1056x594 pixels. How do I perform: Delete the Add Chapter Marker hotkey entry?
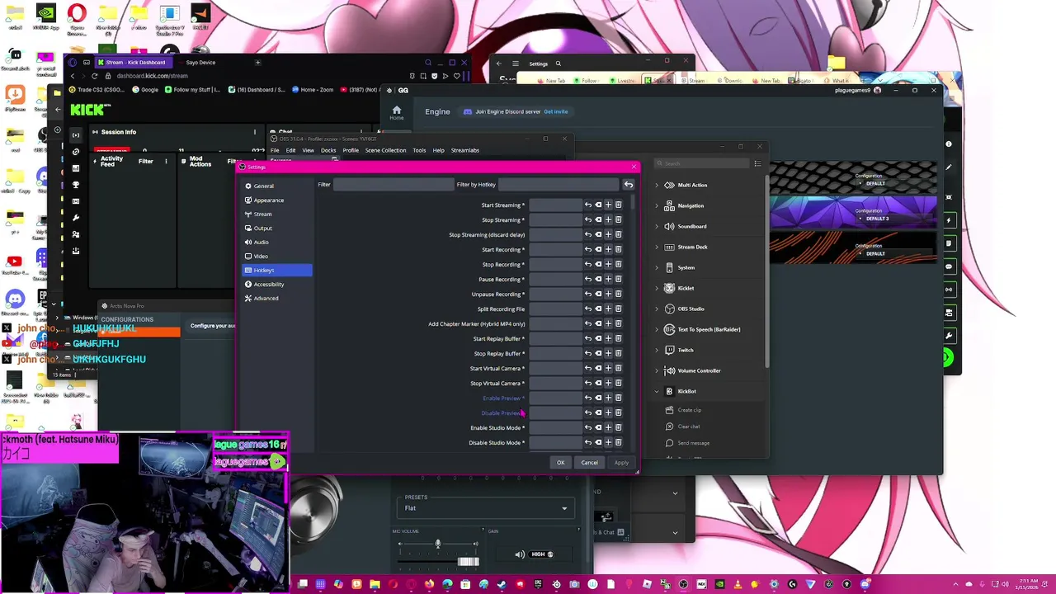pos(618,323)
